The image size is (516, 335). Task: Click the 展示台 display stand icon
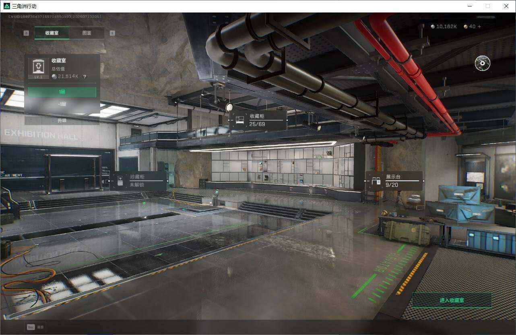click(376, 181)
